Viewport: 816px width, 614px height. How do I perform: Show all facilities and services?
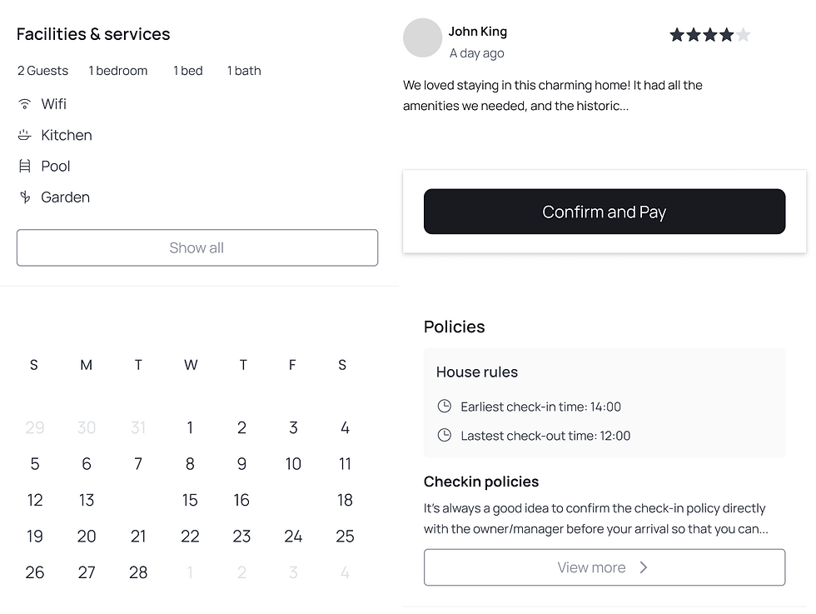coord(197,247)
